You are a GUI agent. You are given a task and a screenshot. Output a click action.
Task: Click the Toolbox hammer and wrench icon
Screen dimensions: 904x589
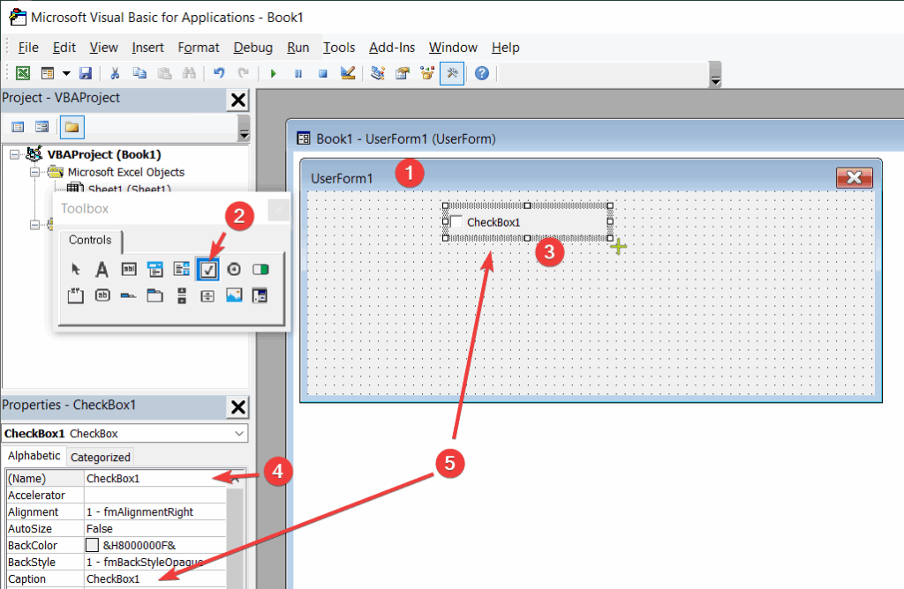tap(452, 73)
